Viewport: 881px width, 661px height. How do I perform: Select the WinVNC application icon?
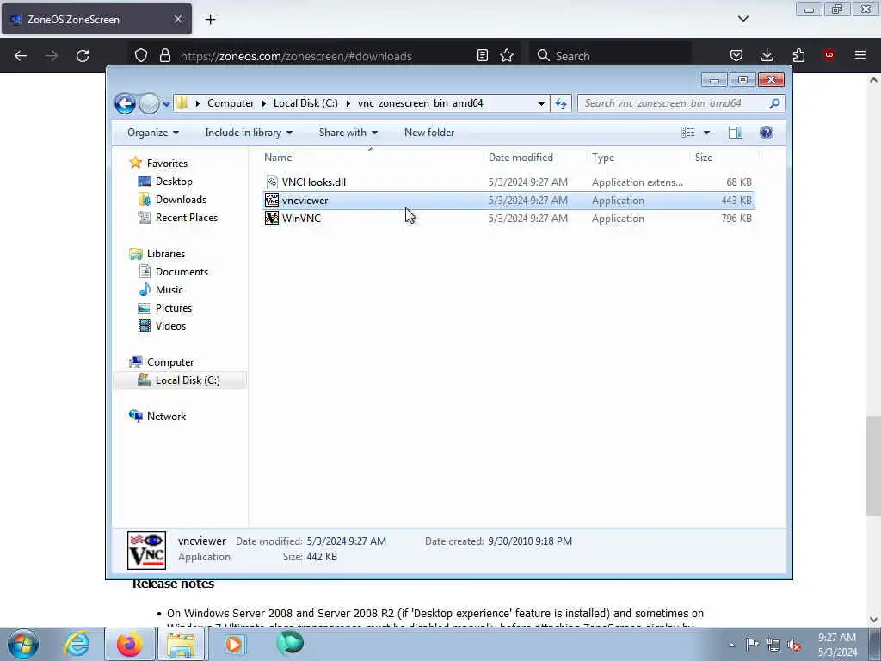click(x=272, y=218)
